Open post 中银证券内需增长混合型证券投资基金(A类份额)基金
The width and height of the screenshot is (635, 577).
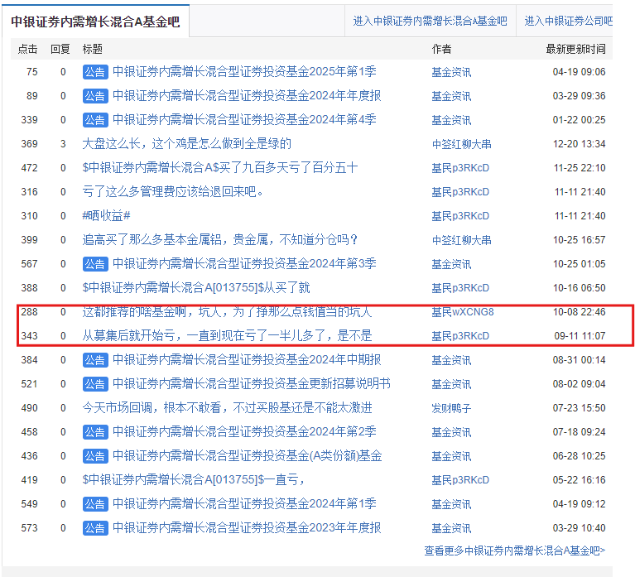pos(248,456)
